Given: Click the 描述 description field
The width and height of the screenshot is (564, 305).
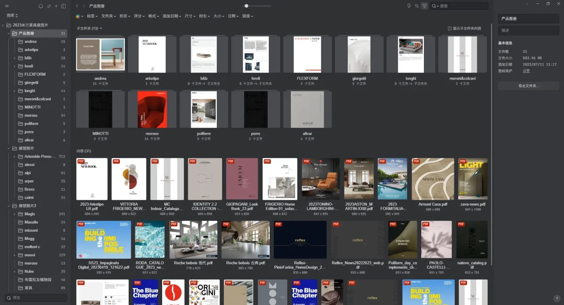Looking at the screenshot, I should point(529,30).
